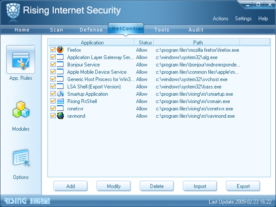This screenshot has width=276, height=207.
Task: Click the Rising lion shield logo
Action: coord(13,11)
